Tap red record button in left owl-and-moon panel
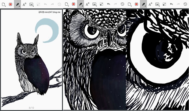The height and width of the screenshot is (111, 189). tap(11, 4)
